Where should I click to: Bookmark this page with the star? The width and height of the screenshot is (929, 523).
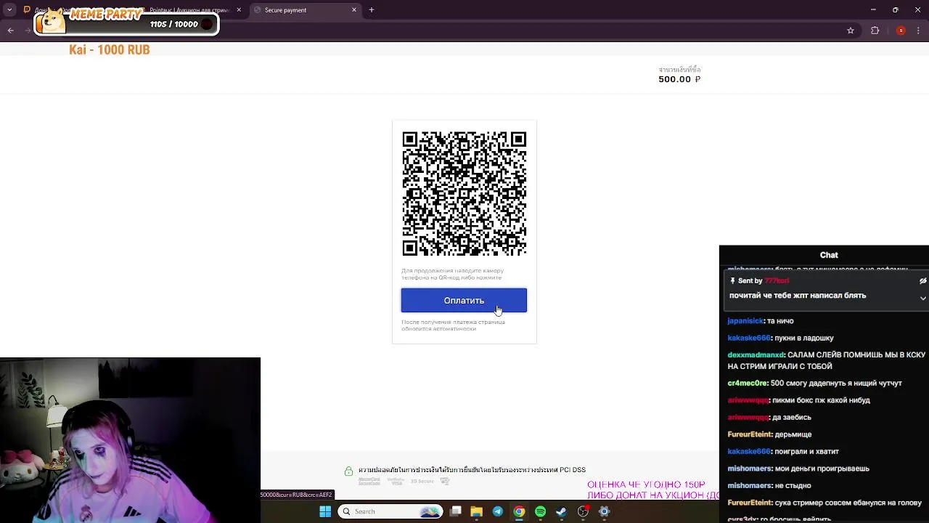[x=851, y=31]
